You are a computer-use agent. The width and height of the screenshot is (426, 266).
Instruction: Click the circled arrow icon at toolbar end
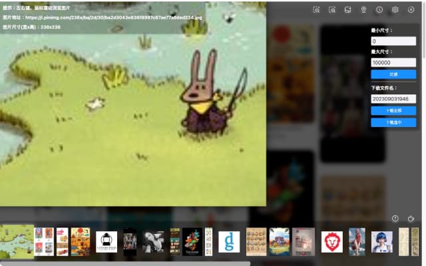pyautogui.click(x=411, y=10)
